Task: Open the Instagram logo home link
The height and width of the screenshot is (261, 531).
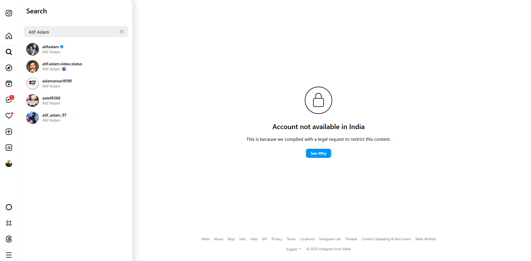Action: (9, 13)
